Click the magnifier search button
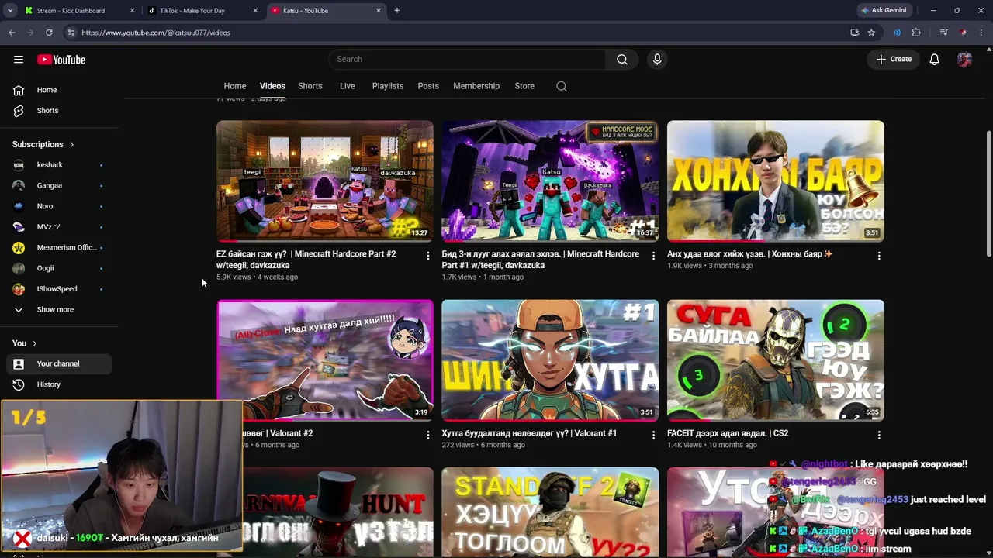The height and width of the screenshot is (558, 993). pos(622,59)
